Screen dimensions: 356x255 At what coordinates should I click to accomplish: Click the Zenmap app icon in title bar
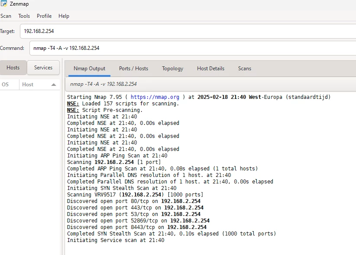(3, 3)
